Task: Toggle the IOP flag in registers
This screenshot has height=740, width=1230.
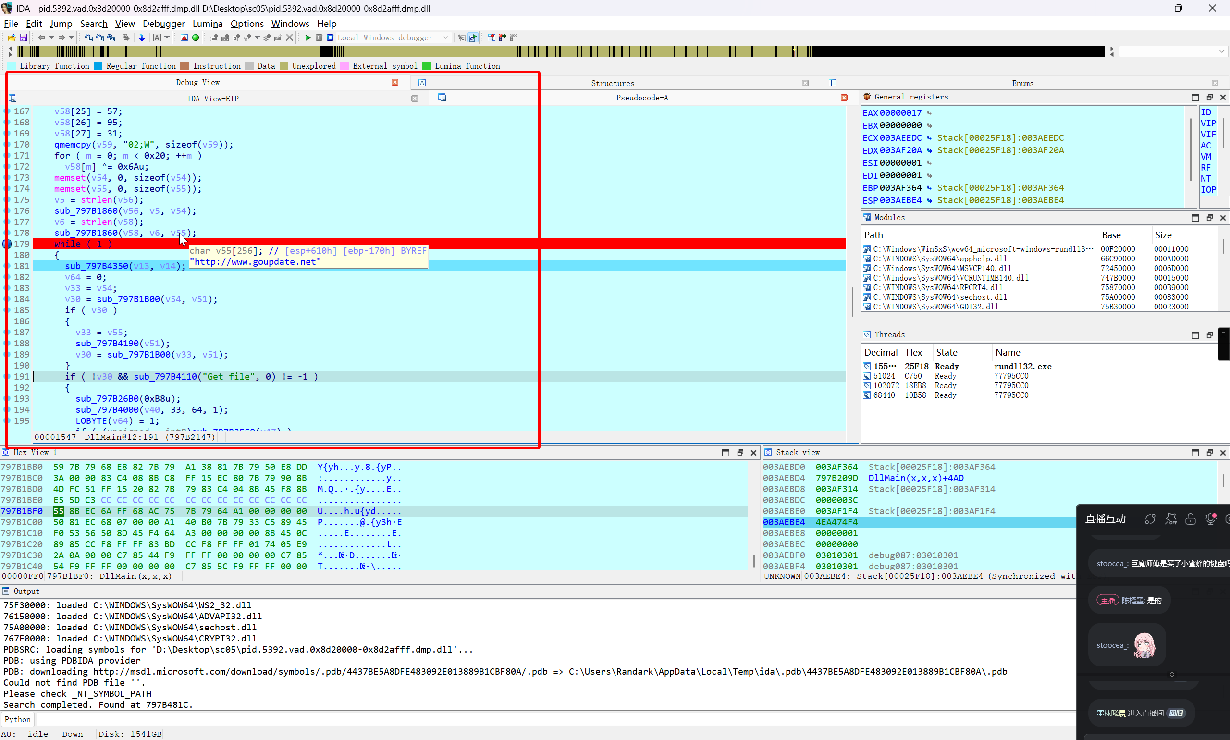Action: coord(1208,189)
